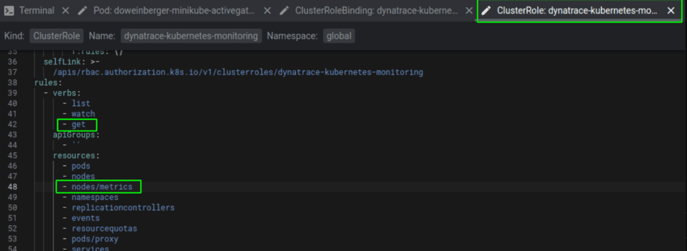Click the global namespace badge
Image resolution: width=687 pixels, height=251 pixels.
point(339,36)
